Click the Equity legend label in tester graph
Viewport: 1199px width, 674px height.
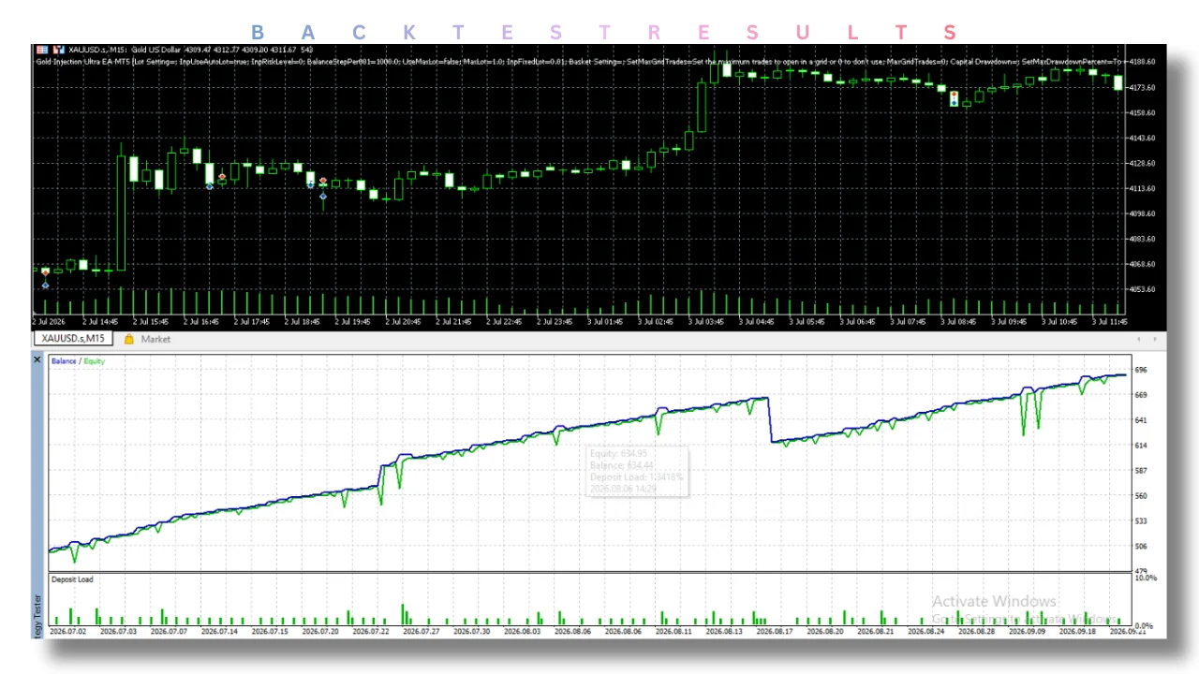point(94,361)
